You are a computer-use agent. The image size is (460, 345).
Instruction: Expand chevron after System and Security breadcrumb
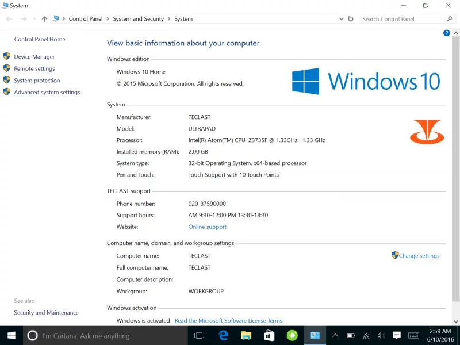coord(169,19)
